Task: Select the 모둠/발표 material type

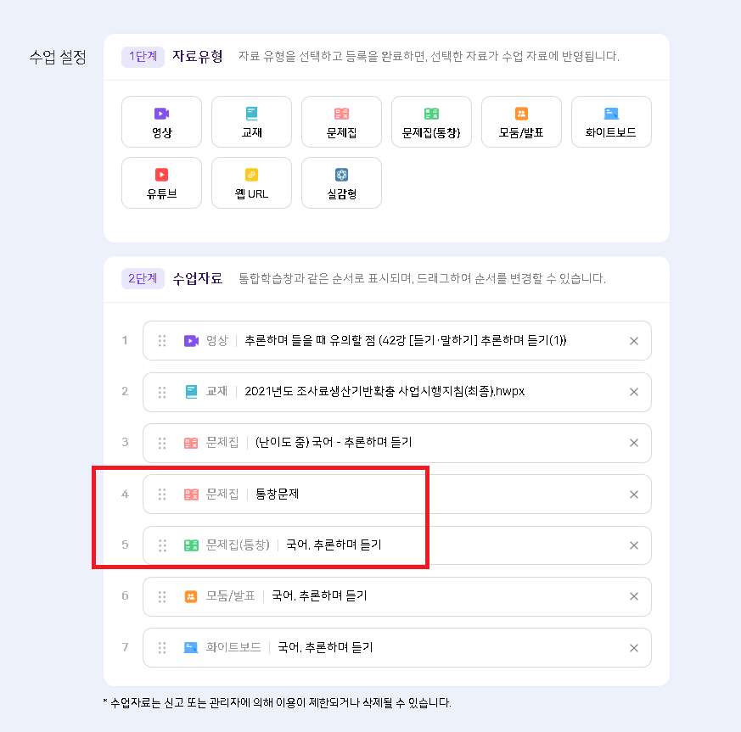Action: click(x=521, y=122)
